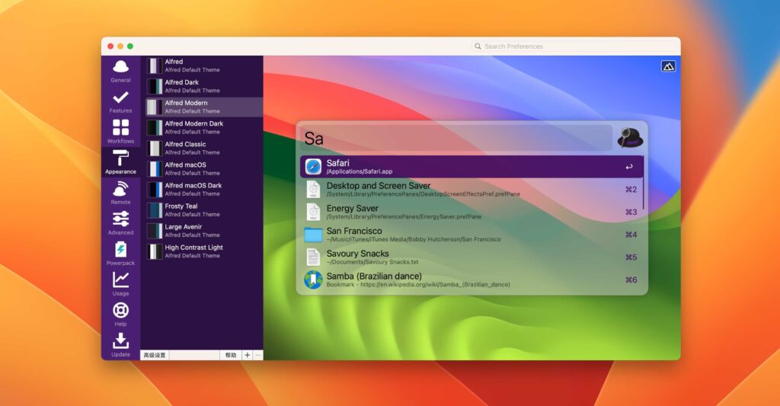The height and width of the screenshot is (406, 780).
Task: Click the minus button to remove theme
Action: 258,355
